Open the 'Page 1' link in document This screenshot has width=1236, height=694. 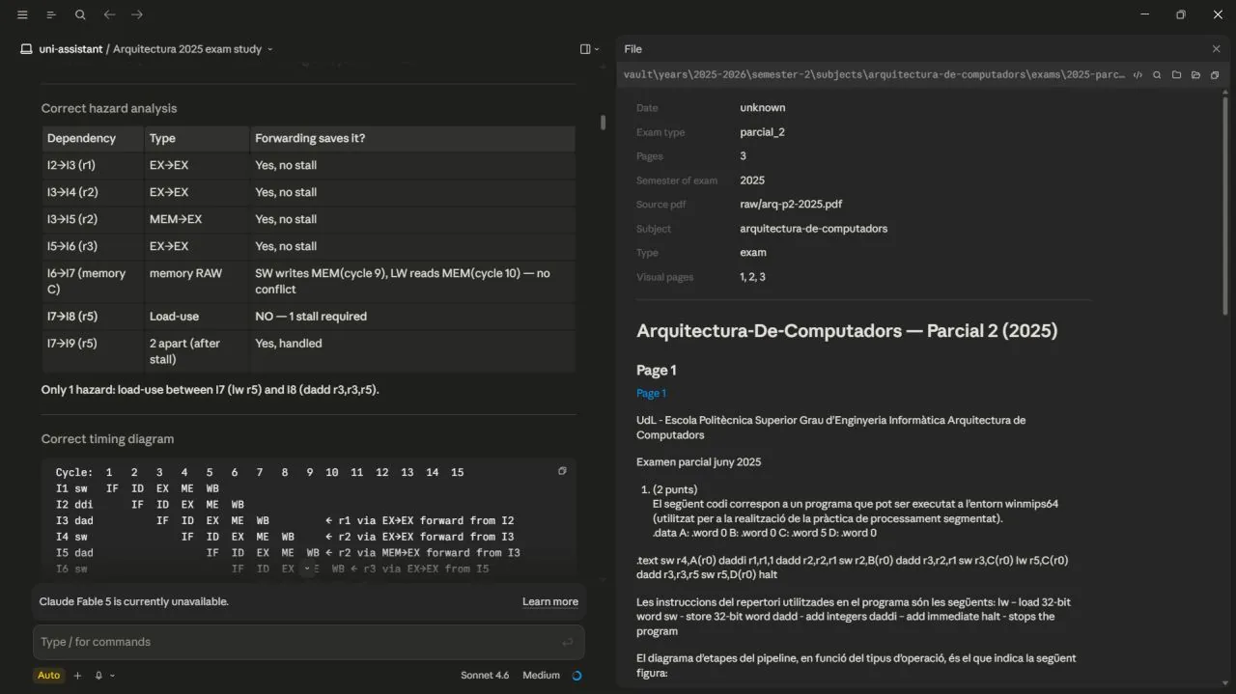[x=651, y=393]
